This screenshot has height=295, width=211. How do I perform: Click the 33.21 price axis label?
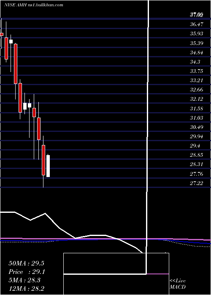[197, 80]
